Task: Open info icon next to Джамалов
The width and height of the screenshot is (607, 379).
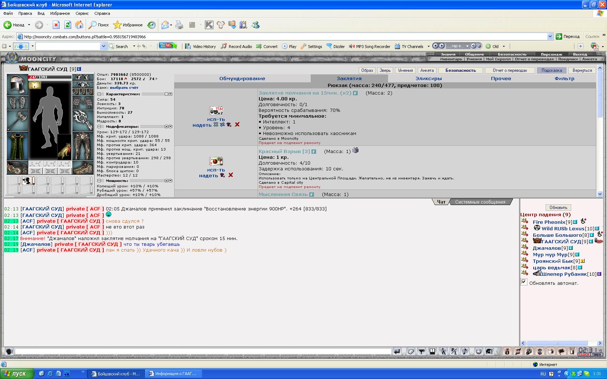Action: (571, 248)
